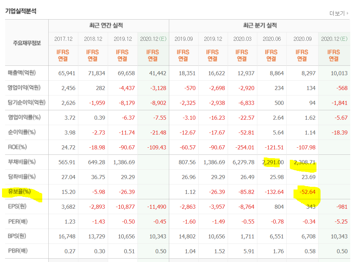Select the 65,941 sales value

pos(67,74)
